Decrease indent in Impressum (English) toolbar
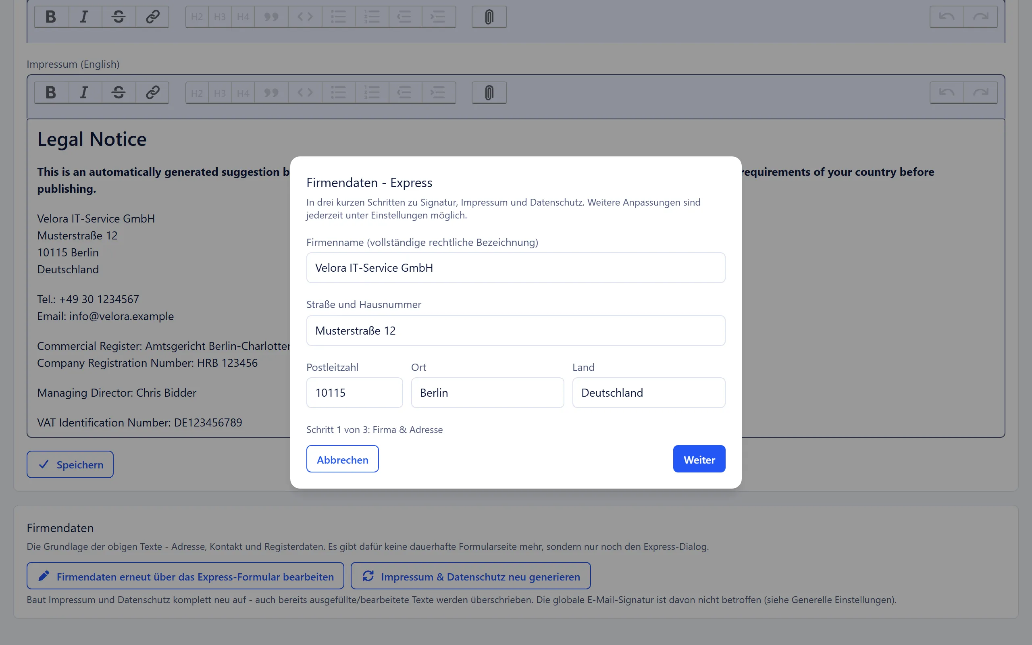1032x645 pixels. tap(405, 93)
